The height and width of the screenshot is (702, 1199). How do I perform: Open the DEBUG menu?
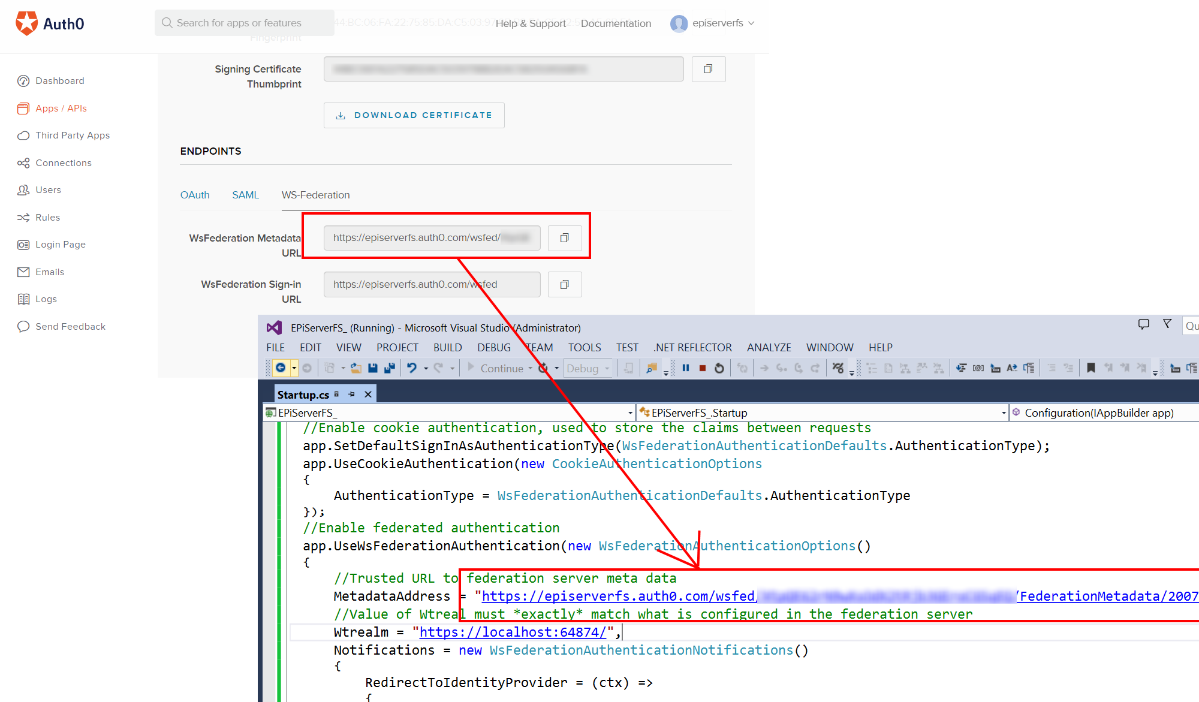pos(493,348)
